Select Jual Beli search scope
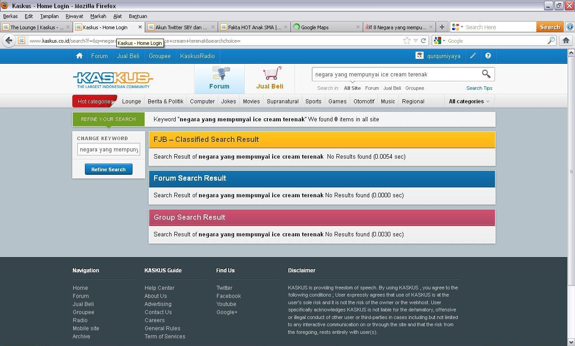 [392, 88]
